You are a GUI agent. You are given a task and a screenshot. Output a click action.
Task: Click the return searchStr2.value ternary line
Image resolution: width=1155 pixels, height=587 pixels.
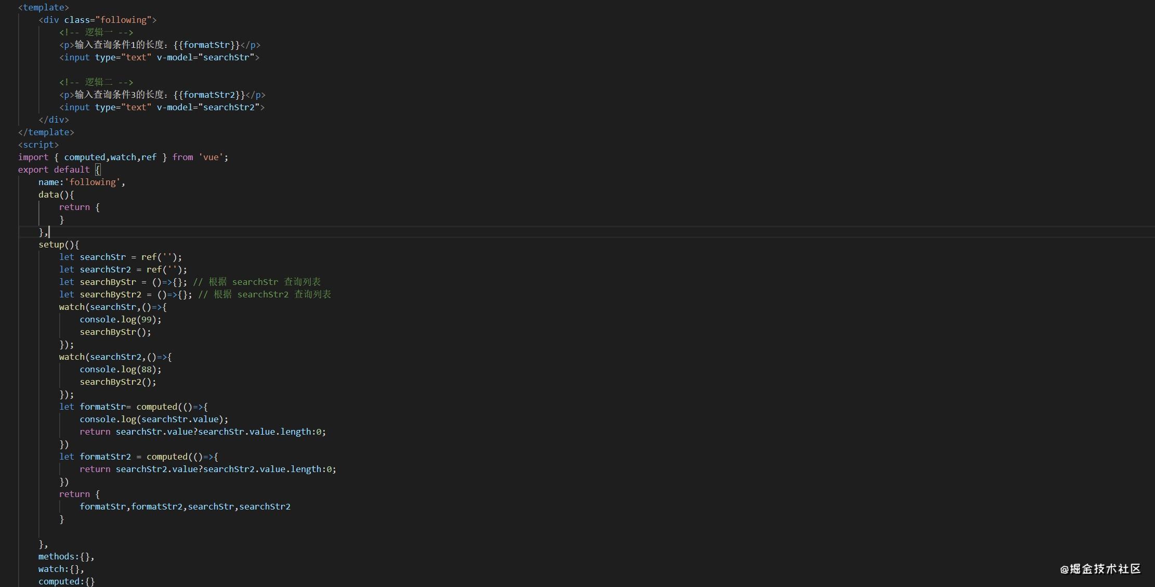click(x=208, y=469)
